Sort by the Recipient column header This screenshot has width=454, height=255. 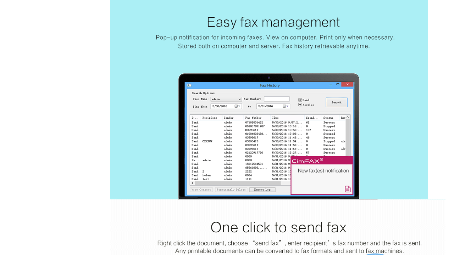point(210,118)
